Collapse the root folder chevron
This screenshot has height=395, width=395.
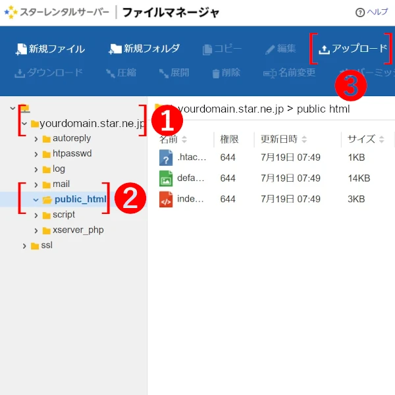click(13, 109)
